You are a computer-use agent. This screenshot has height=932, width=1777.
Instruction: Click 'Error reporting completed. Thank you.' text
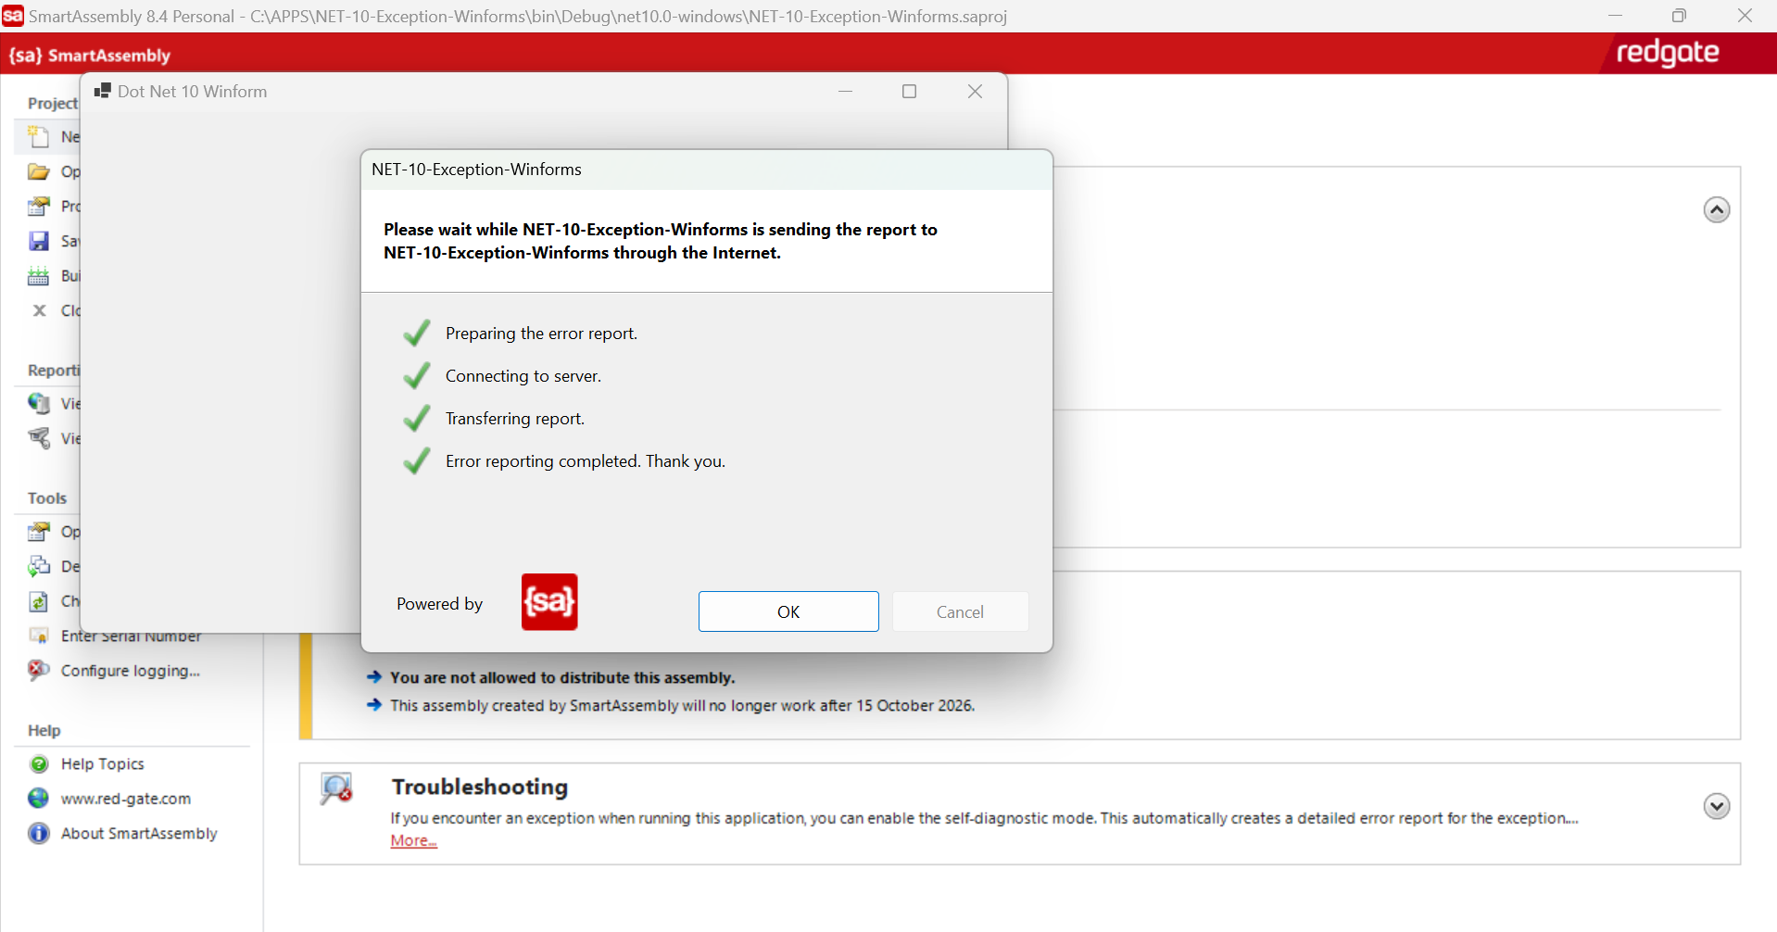[586, 461]
